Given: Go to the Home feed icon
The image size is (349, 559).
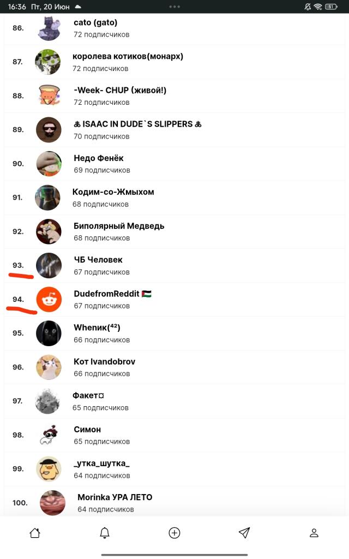Looking at the screenshot, I should coord(35,533).
